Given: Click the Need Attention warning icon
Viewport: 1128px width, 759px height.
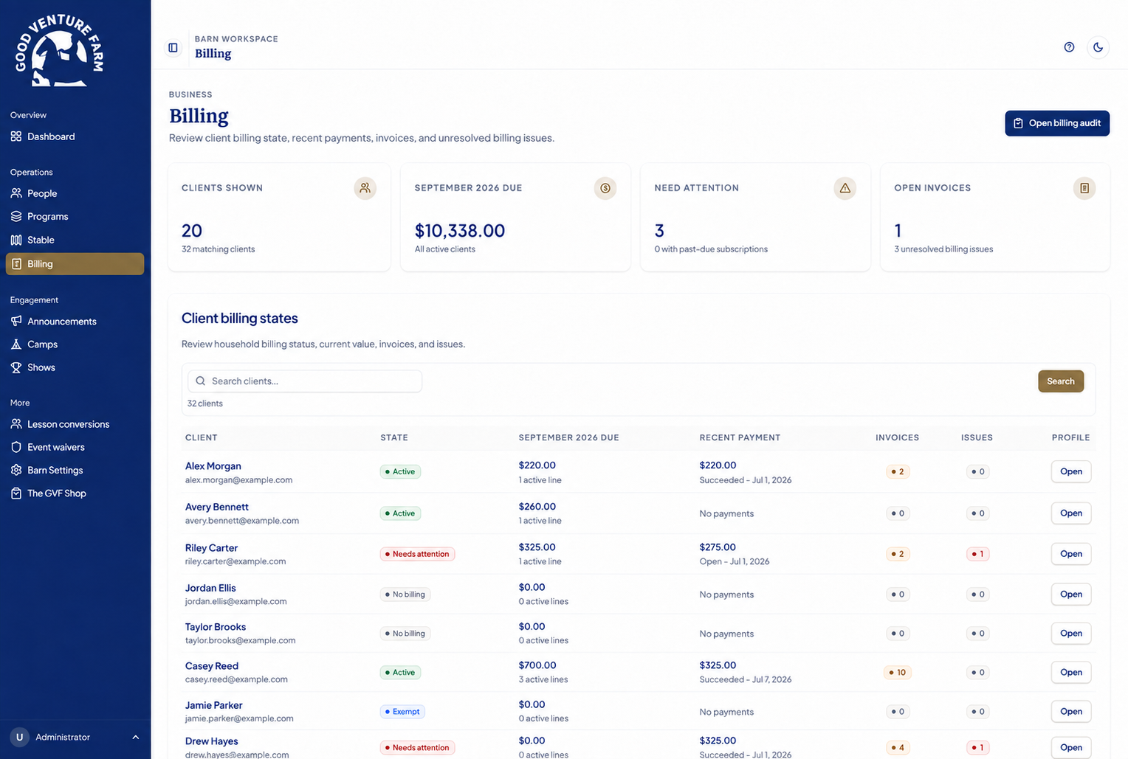Looking at the screenshot, I should pos(845,188).
